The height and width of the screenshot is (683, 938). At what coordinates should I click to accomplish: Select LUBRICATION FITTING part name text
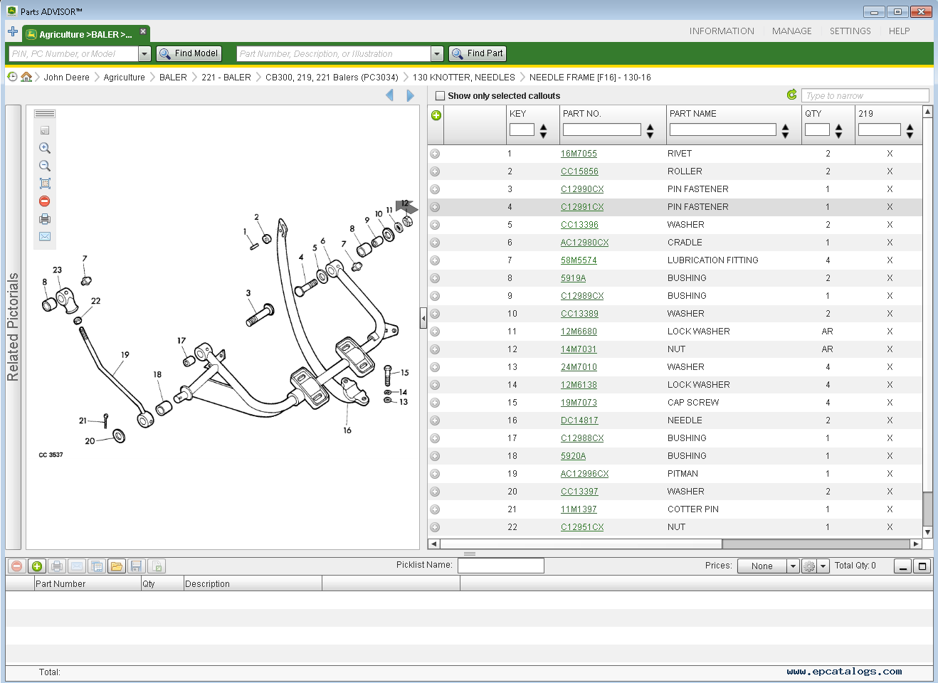713,260
